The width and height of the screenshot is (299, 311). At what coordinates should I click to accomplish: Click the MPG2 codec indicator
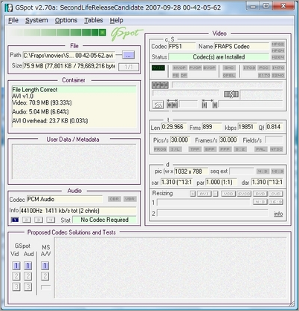click(277, 45)
